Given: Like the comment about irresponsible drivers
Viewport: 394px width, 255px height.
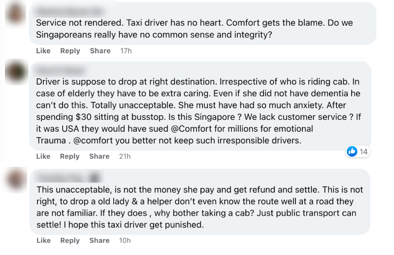Looking at the screenshot, I should 43,156.
